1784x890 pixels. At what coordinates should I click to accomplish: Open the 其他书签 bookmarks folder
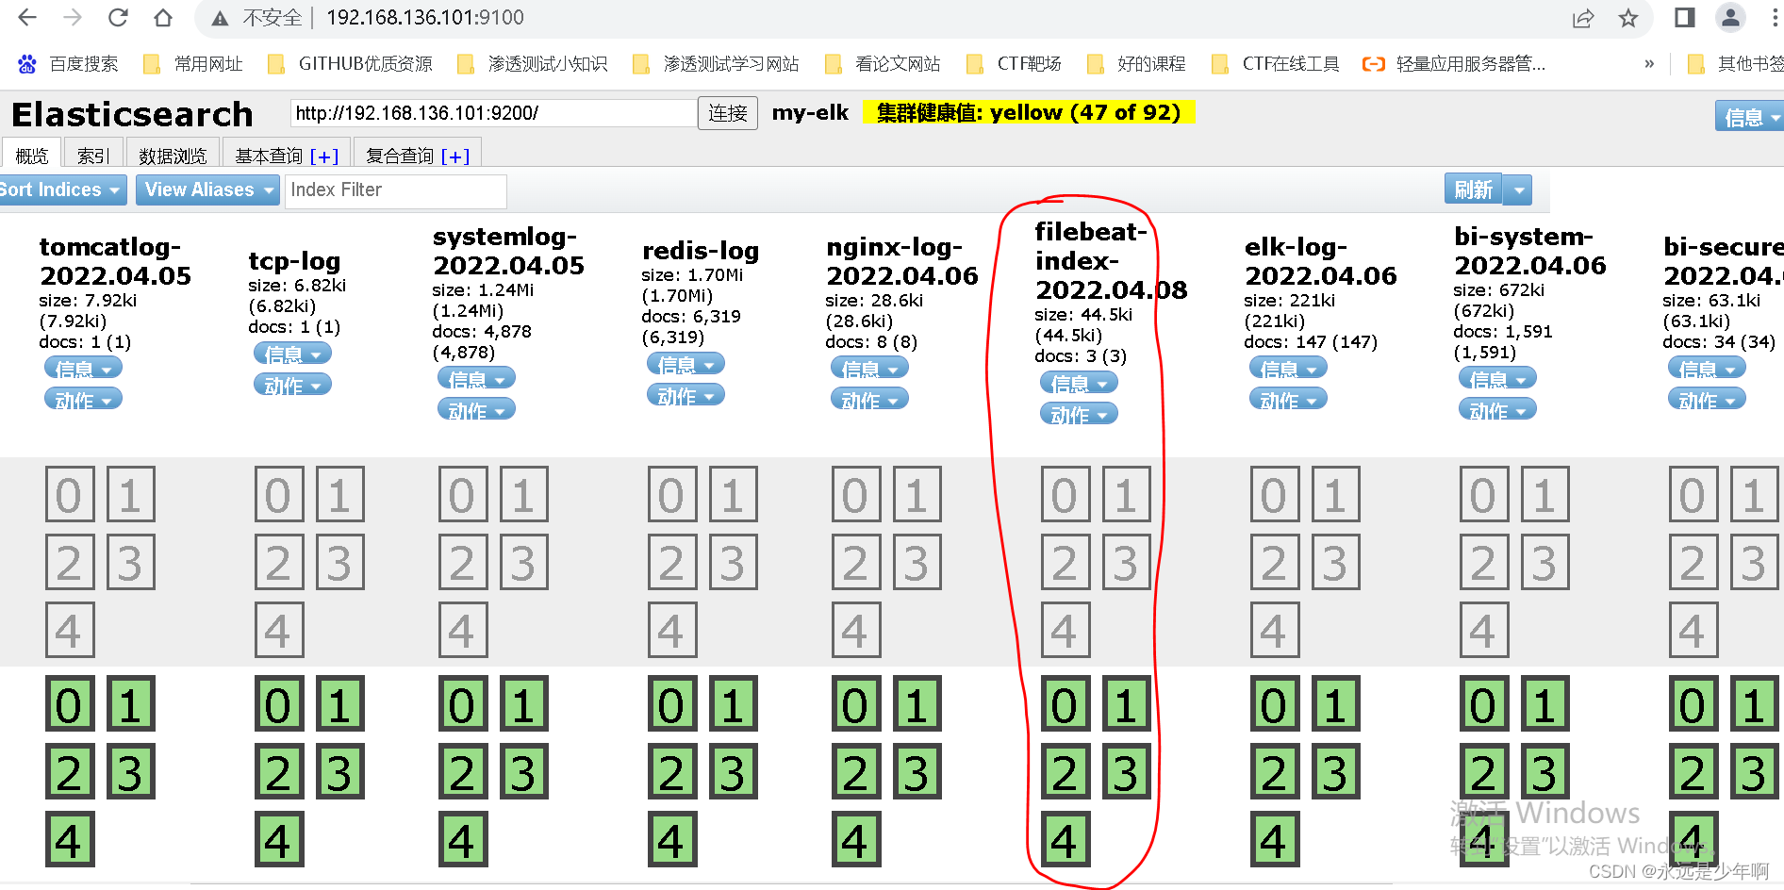pyautogui.click(x=1735, y=64)
